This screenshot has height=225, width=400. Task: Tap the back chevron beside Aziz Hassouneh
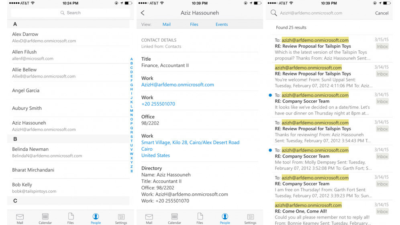pyautogui.click(x=143, y=13)
